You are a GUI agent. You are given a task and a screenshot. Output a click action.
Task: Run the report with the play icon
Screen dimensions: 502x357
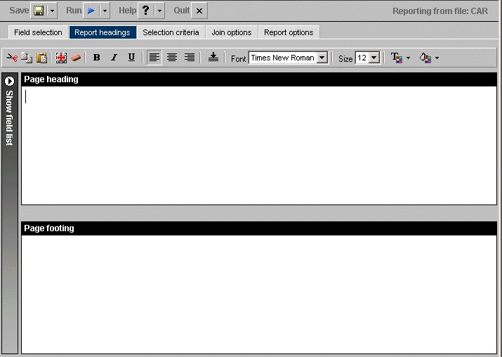point(91,11)
